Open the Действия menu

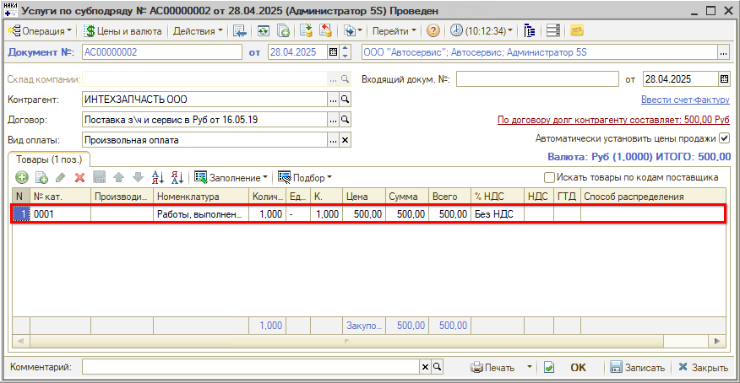point(198,31)
